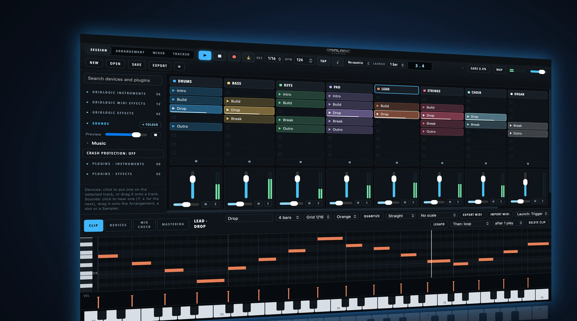Launch the Drums Intro clip

click(x=196, y=91)
